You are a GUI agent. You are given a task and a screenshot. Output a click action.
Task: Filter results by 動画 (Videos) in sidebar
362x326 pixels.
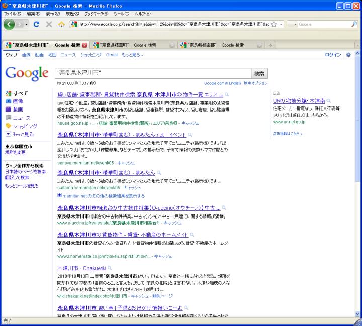point(18,109)
